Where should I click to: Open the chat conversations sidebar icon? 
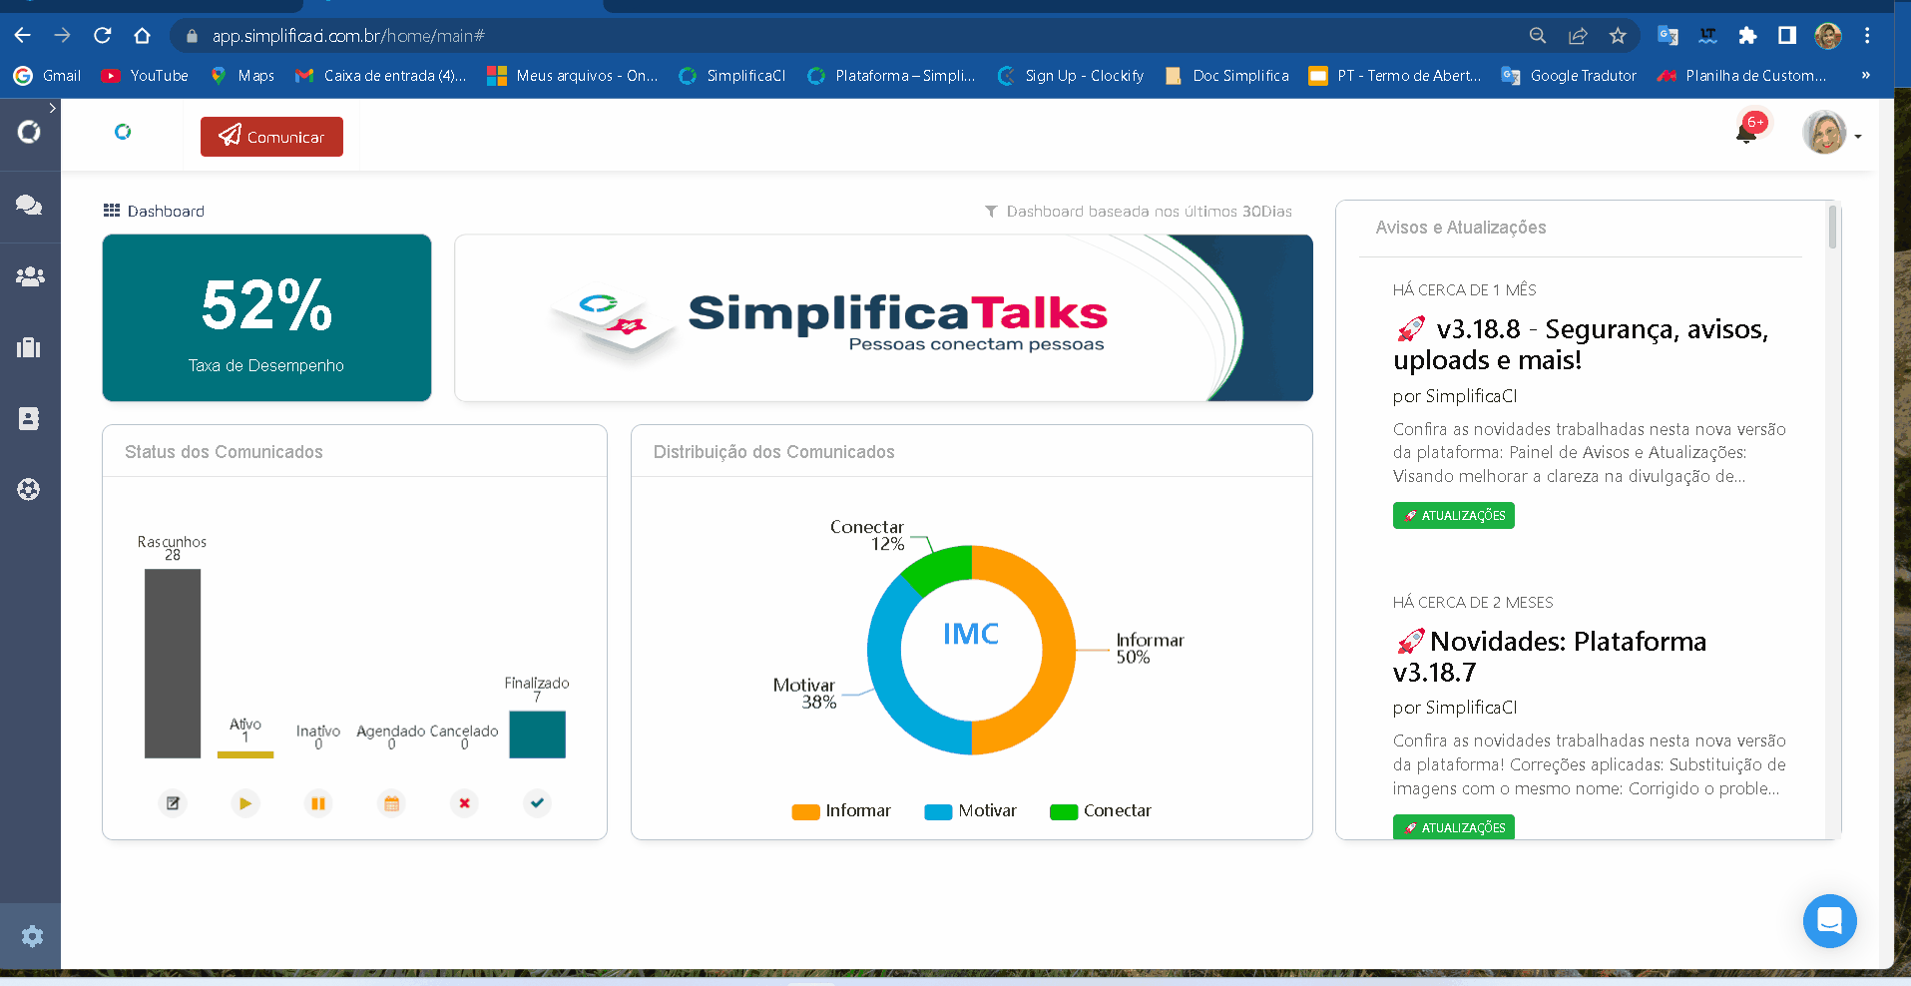pos(29,206)
